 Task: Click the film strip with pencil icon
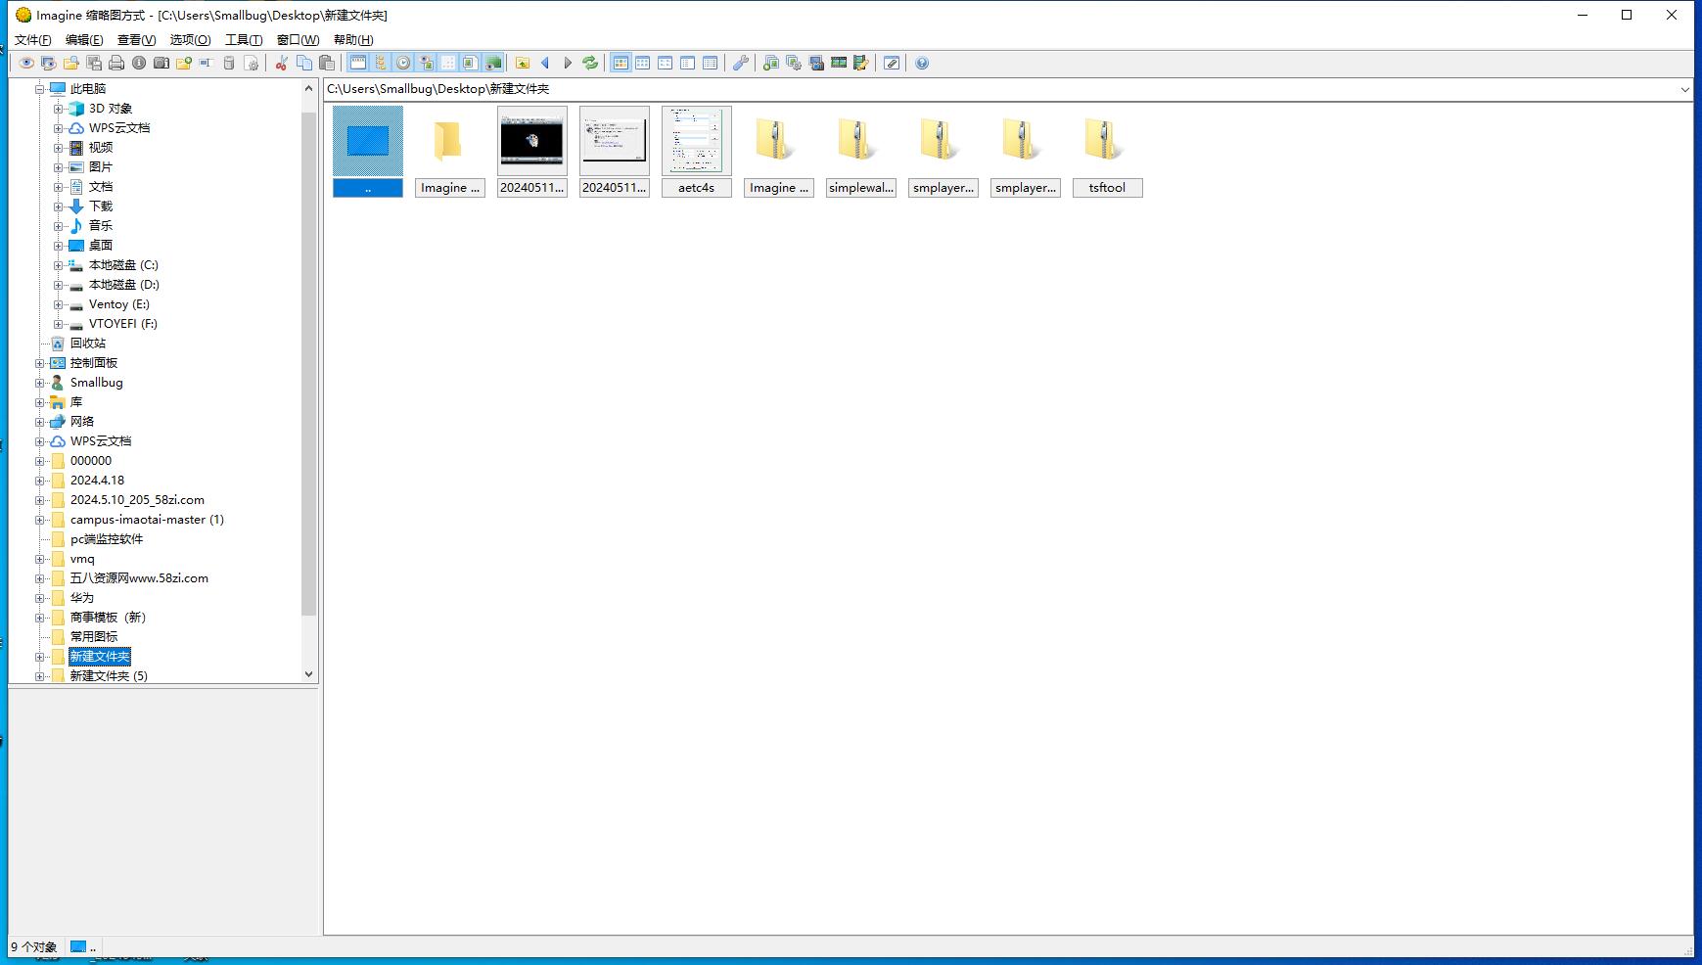861,63
